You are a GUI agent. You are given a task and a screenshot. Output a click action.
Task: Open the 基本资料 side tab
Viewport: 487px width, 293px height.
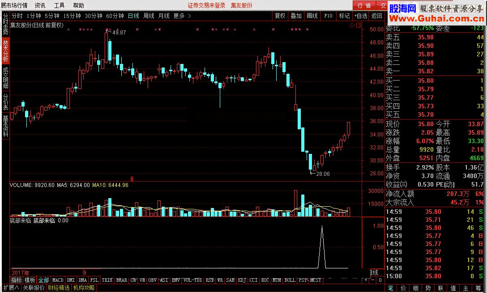pyautogui.click(x=5, y=126)
